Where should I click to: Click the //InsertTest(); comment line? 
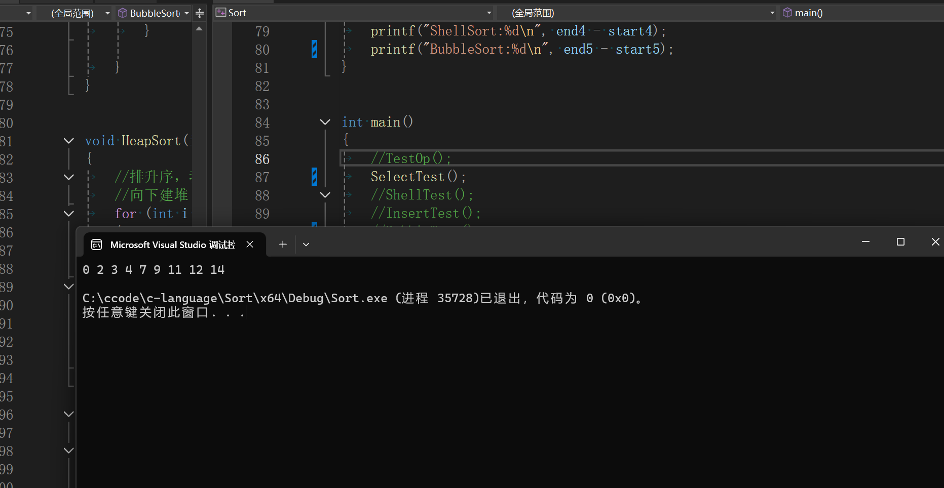click(x=426, y=213)
